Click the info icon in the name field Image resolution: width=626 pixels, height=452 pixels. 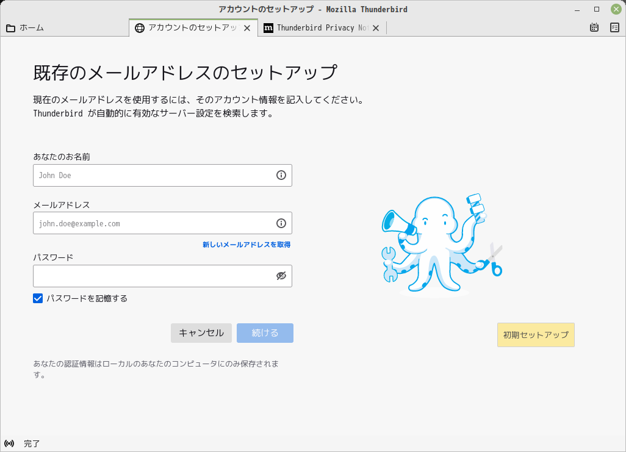[281, 175]
